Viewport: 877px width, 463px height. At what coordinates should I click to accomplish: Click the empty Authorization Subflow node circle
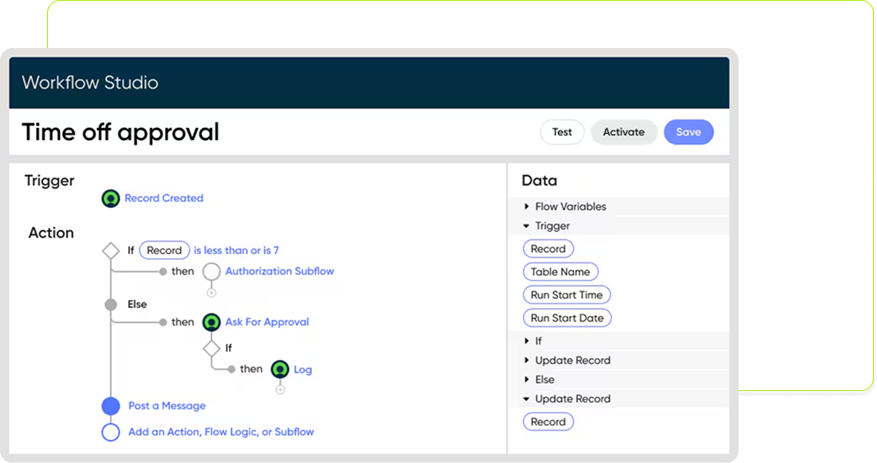[x=211, y=272]
